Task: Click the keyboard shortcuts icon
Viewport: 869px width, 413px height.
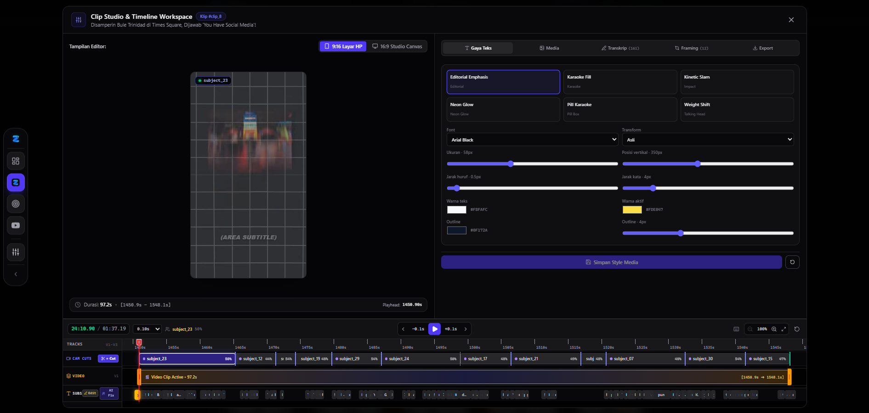Action: (736, 329)
